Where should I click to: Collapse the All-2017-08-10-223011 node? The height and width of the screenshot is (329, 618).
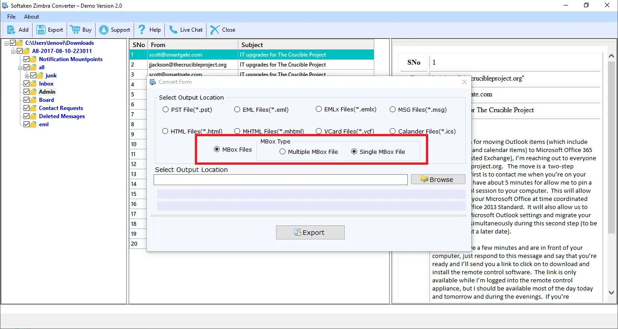[13, 51]
